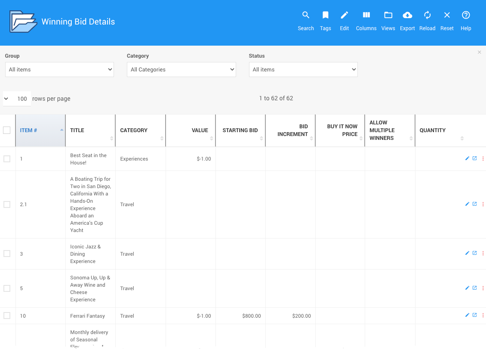This screenshot has height=359, width=486.
Task: Open the Category dropdown showing All Categories
Action: point(181,69)
